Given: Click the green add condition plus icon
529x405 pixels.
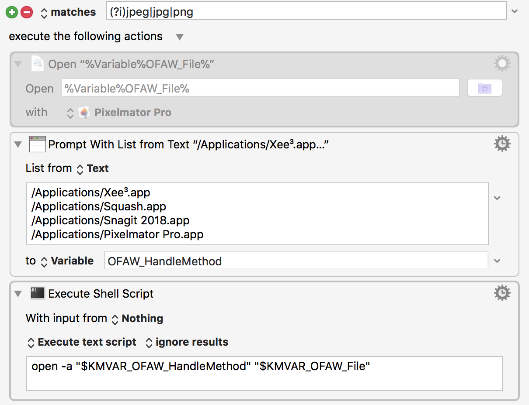Looking at the screenshot, I should pyautogui.click(x=12, y=12).
